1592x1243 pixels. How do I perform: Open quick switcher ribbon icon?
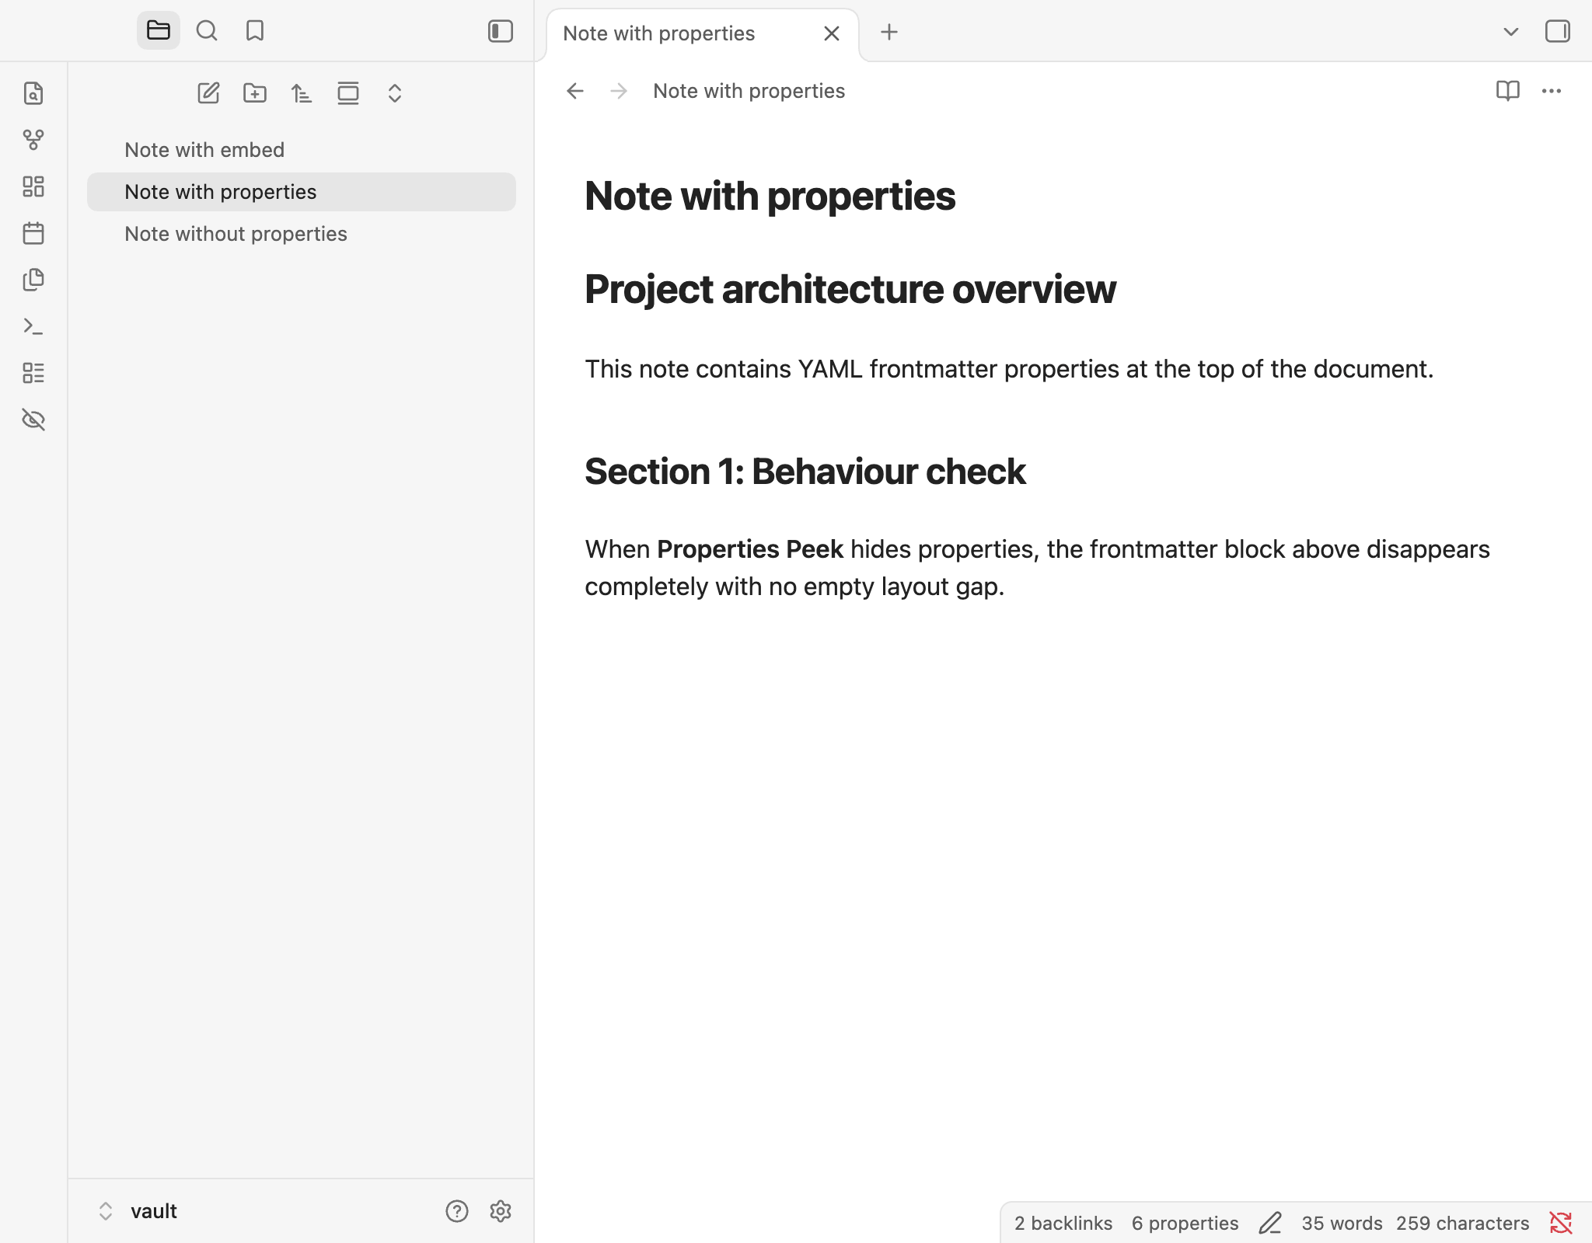tap(33, 93)
